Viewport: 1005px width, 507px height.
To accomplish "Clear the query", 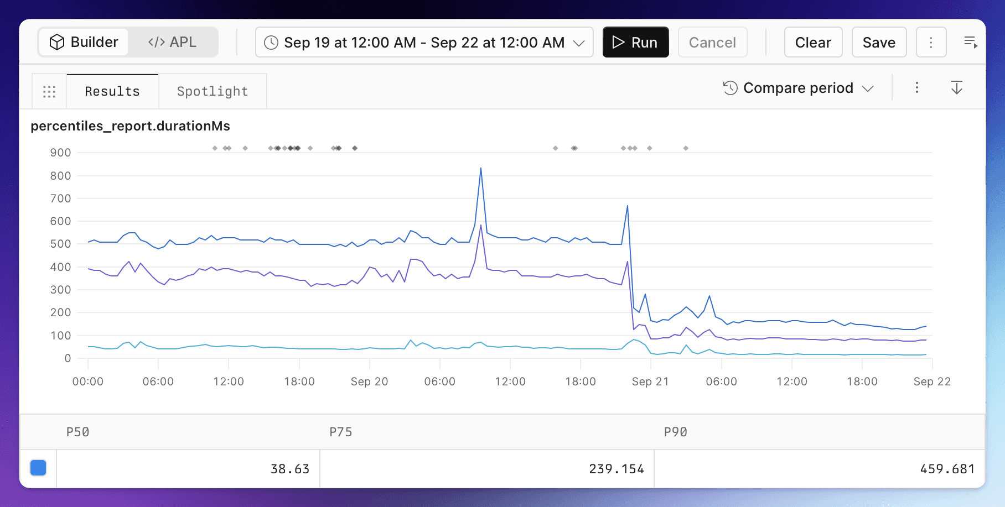I will click(813, 42).
